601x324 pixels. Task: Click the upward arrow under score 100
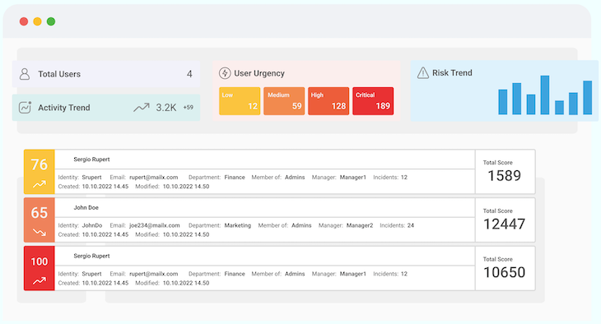coord(39,281)
